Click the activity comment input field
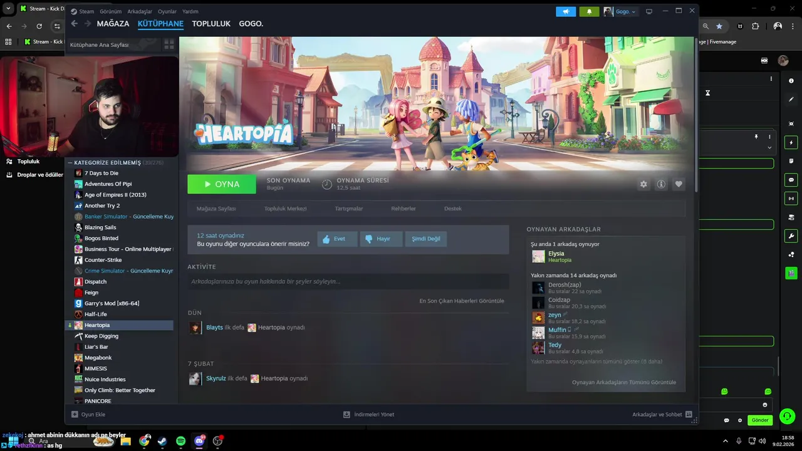Screen dimensions: 802x451 (x=348, y=282)
